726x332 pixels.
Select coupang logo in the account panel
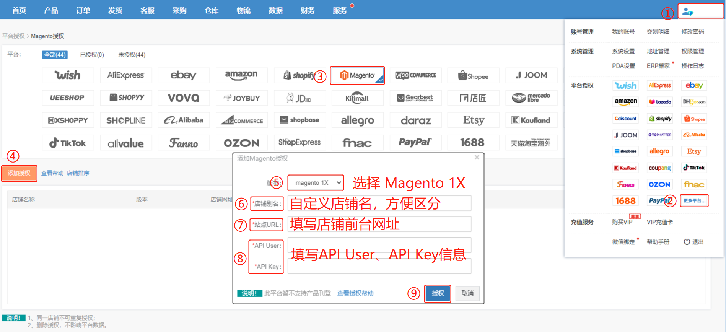pyautogui.click(x=660, y=168)
